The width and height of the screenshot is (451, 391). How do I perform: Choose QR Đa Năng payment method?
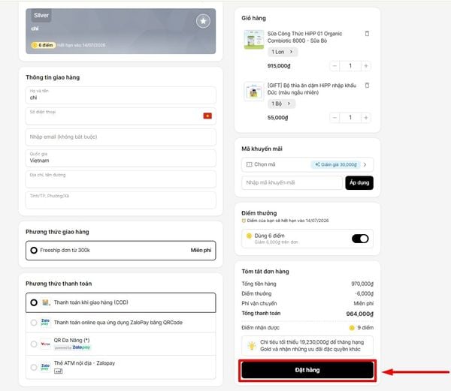coord(34,344)
